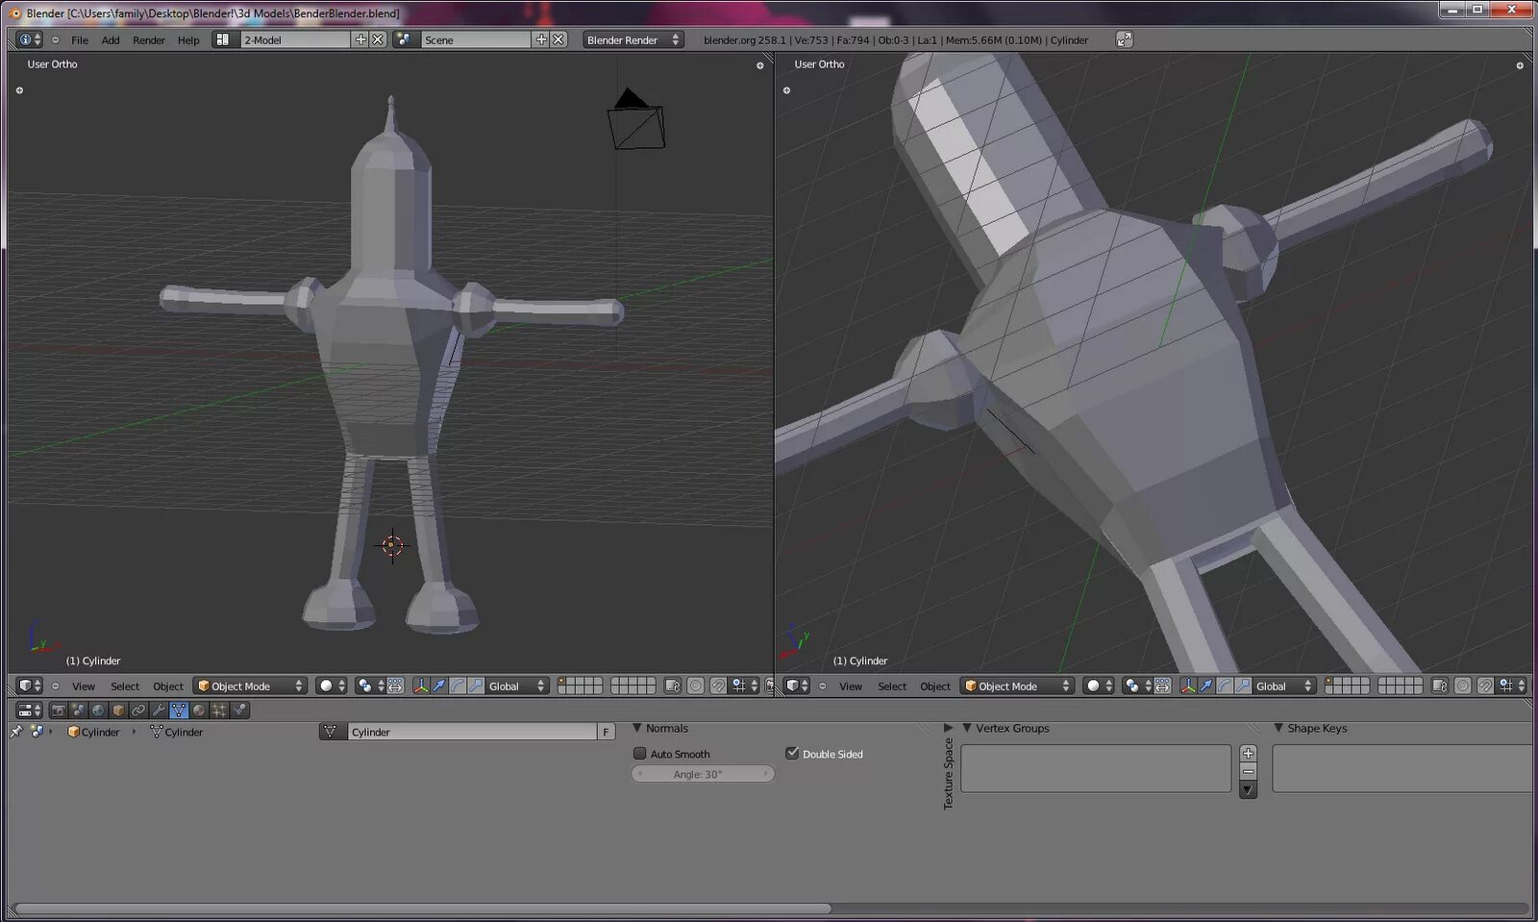Click the horizontal scrollbar in properties editor

click(423, 908)
